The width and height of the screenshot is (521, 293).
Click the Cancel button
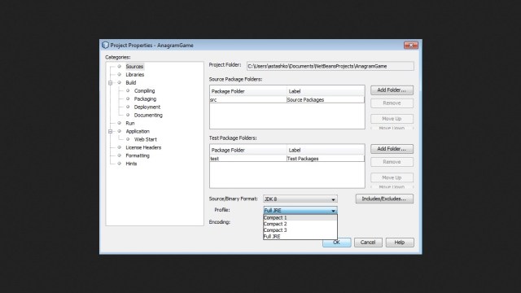tap(368, 243)
